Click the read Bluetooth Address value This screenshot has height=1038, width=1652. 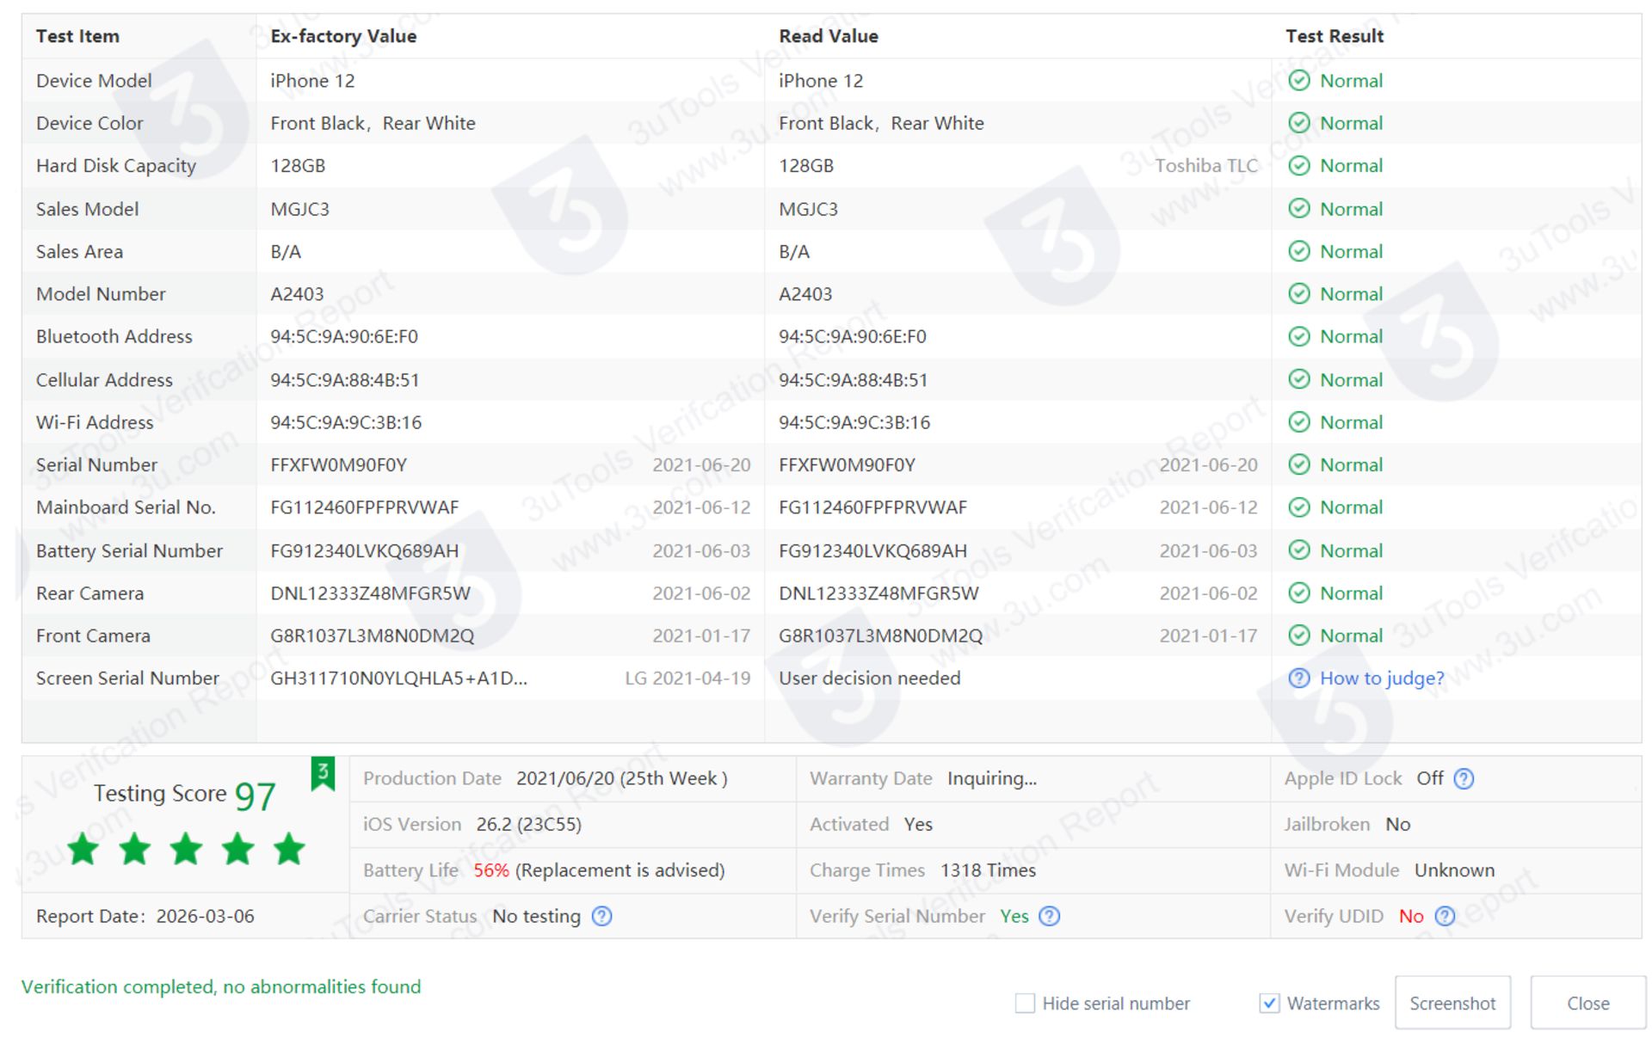853,337
